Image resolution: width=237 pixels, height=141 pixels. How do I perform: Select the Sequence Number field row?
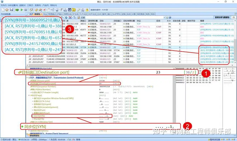(x=41, y=86)
